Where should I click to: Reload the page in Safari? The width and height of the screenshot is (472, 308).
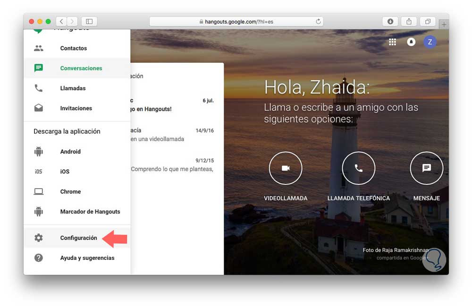click(x=318, y=21)
